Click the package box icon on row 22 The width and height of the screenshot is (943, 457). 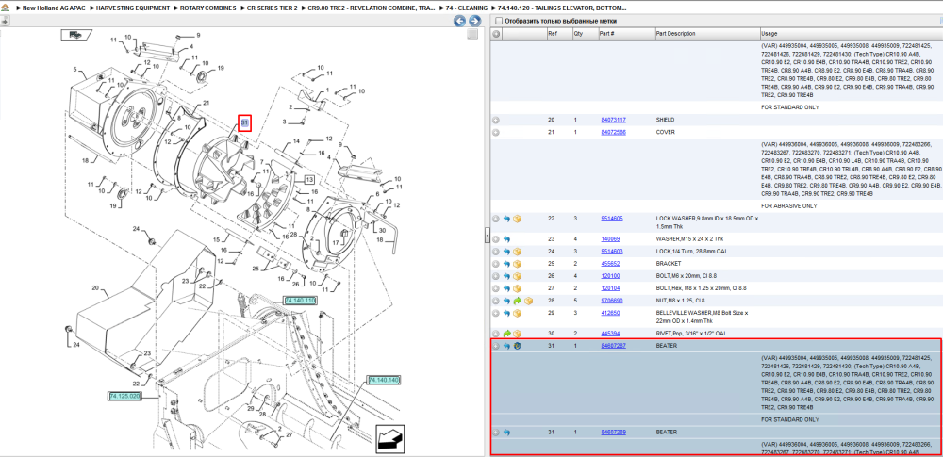point(517,219)
